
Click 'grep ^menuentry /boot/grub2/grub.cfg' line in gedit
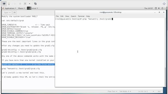tap(21, 68)
